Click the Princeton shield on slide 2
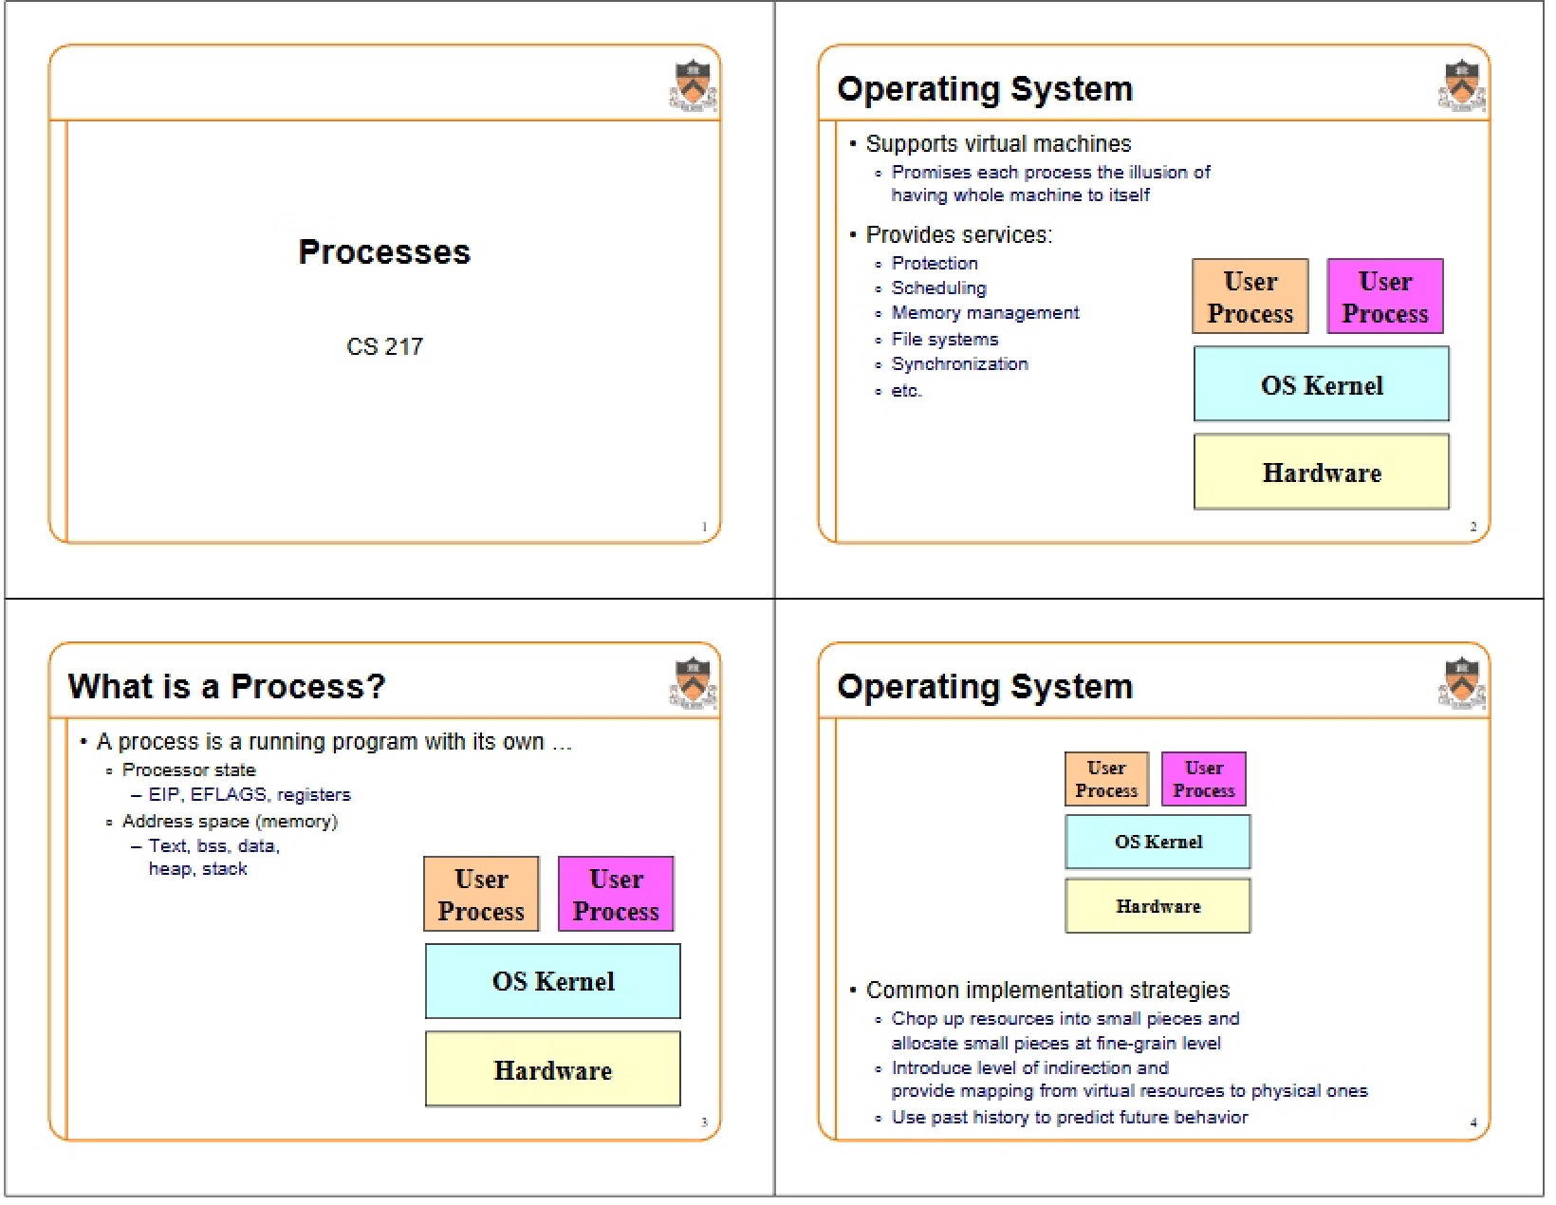1556x1205 pixels. [1462, 86]
